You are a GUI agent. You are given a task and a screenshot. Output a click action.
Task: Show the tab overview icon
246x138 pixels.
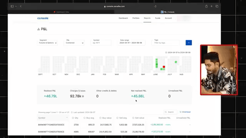pyautogui.click(x=217, y=6)
